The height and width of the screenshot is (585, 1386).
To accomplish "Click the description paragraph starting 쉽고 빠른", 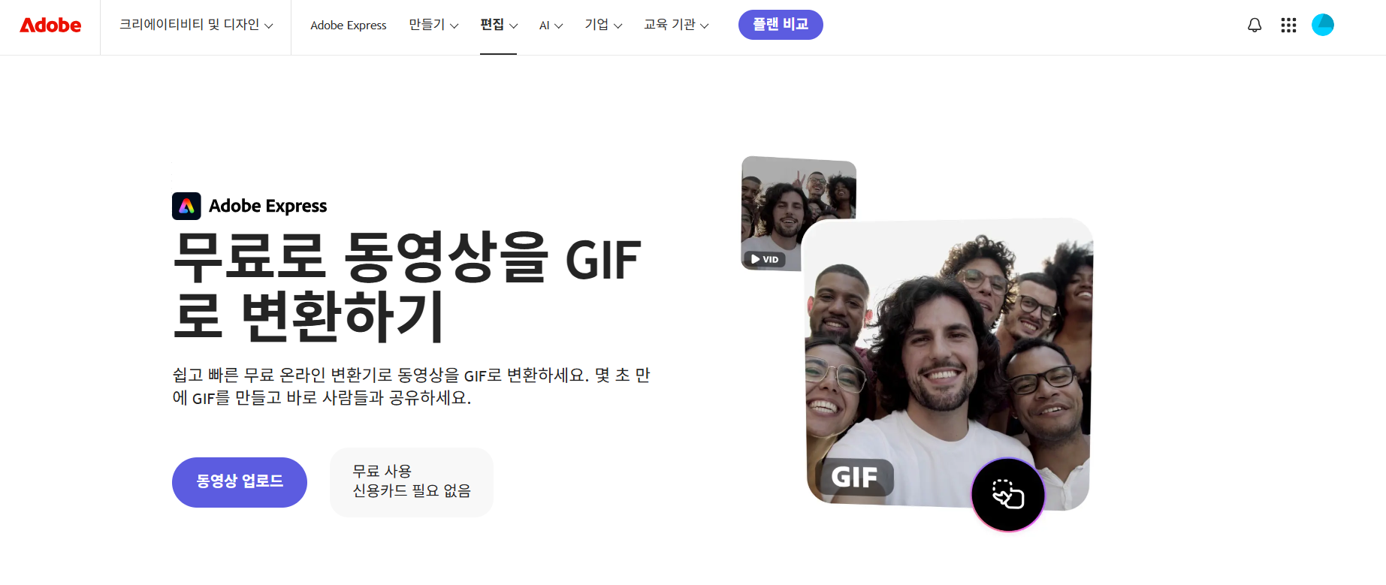I will click(411, 386).
